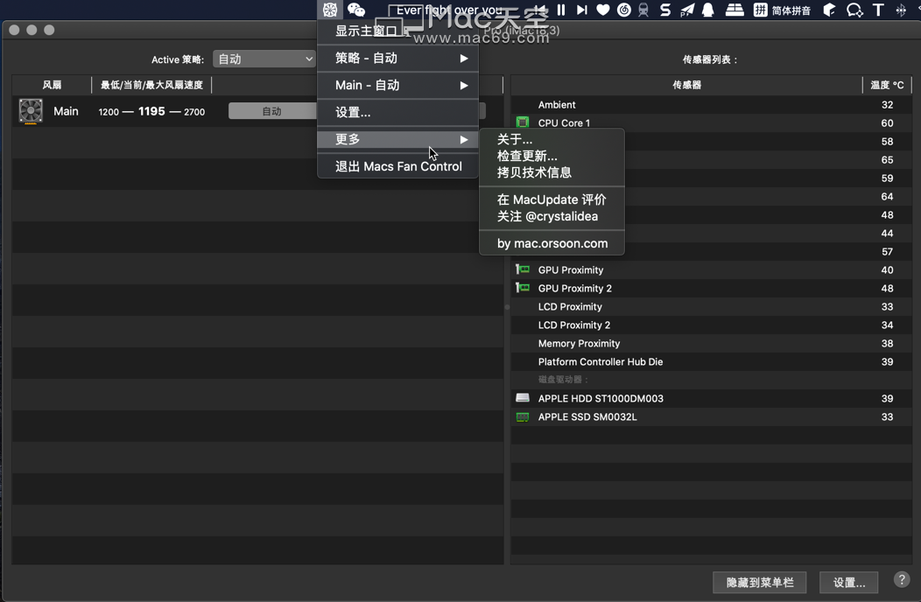
Task: Open the help question mark button
Action: click(902, 579)
